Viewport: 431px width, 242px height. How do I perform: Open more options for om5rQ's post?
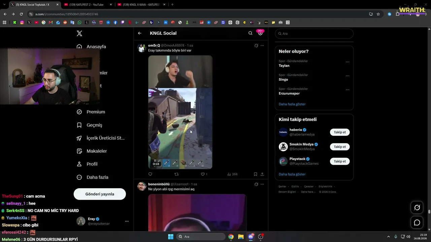pyautogui.click(x=262, y=45)
